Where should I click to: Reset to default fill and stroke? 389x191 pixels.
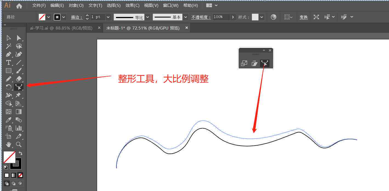click(5, 167)
